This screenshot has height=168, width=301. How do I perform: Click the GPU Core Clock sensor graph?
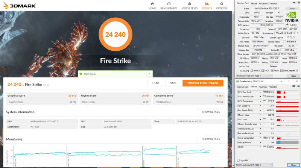point(287,92)
